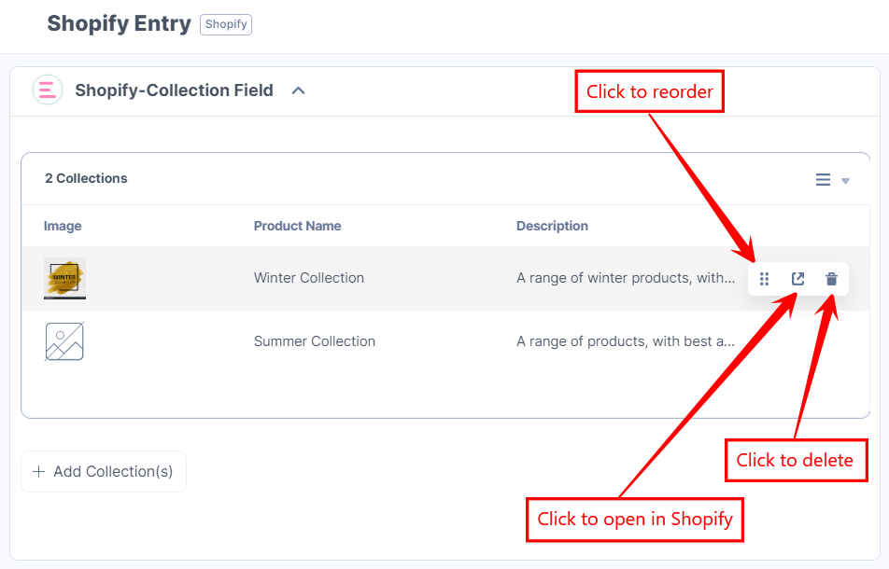Click the 2 Collections label
The image size is (889, 569).
tap(86, 178)
